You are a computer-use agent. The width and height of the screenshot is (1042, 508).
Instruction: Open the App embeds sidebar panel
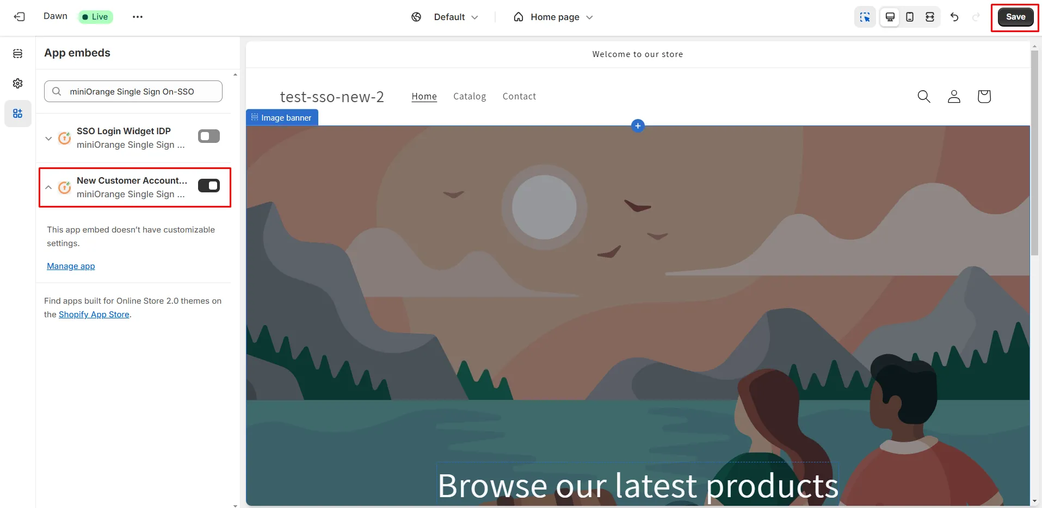click(18, 113)
